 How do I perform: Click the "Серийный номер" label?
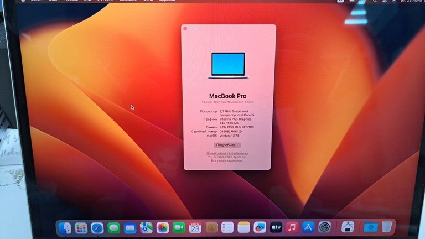click(x=204, y=132)
